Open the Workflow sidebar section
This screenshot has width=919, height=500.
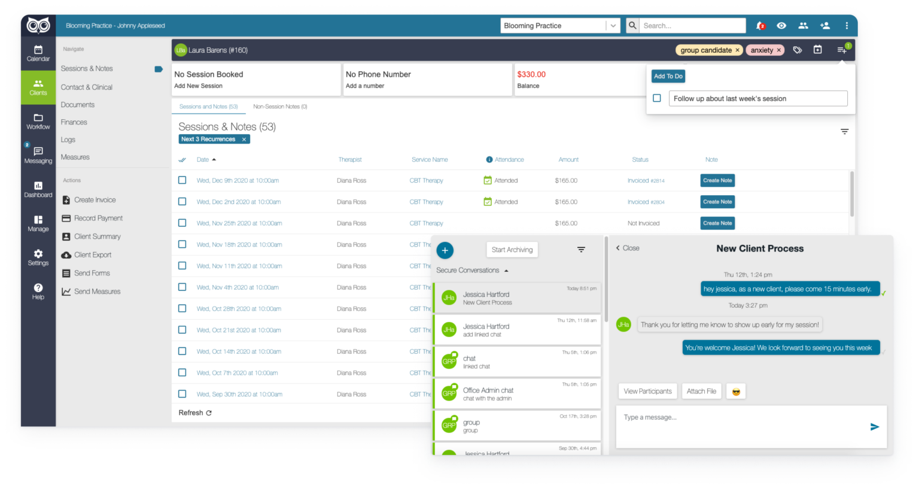(x=38, y=122)
